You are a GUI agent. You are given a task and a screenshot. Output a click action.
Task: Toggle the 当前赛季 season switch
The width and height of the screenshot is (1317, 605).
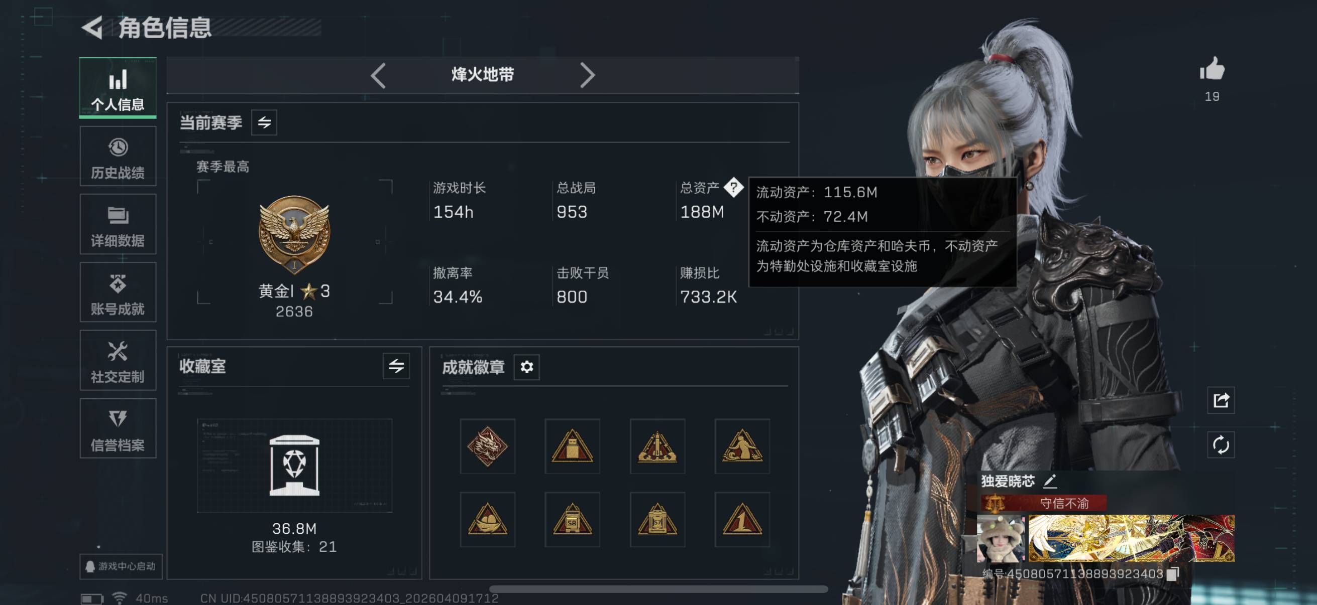264,122
